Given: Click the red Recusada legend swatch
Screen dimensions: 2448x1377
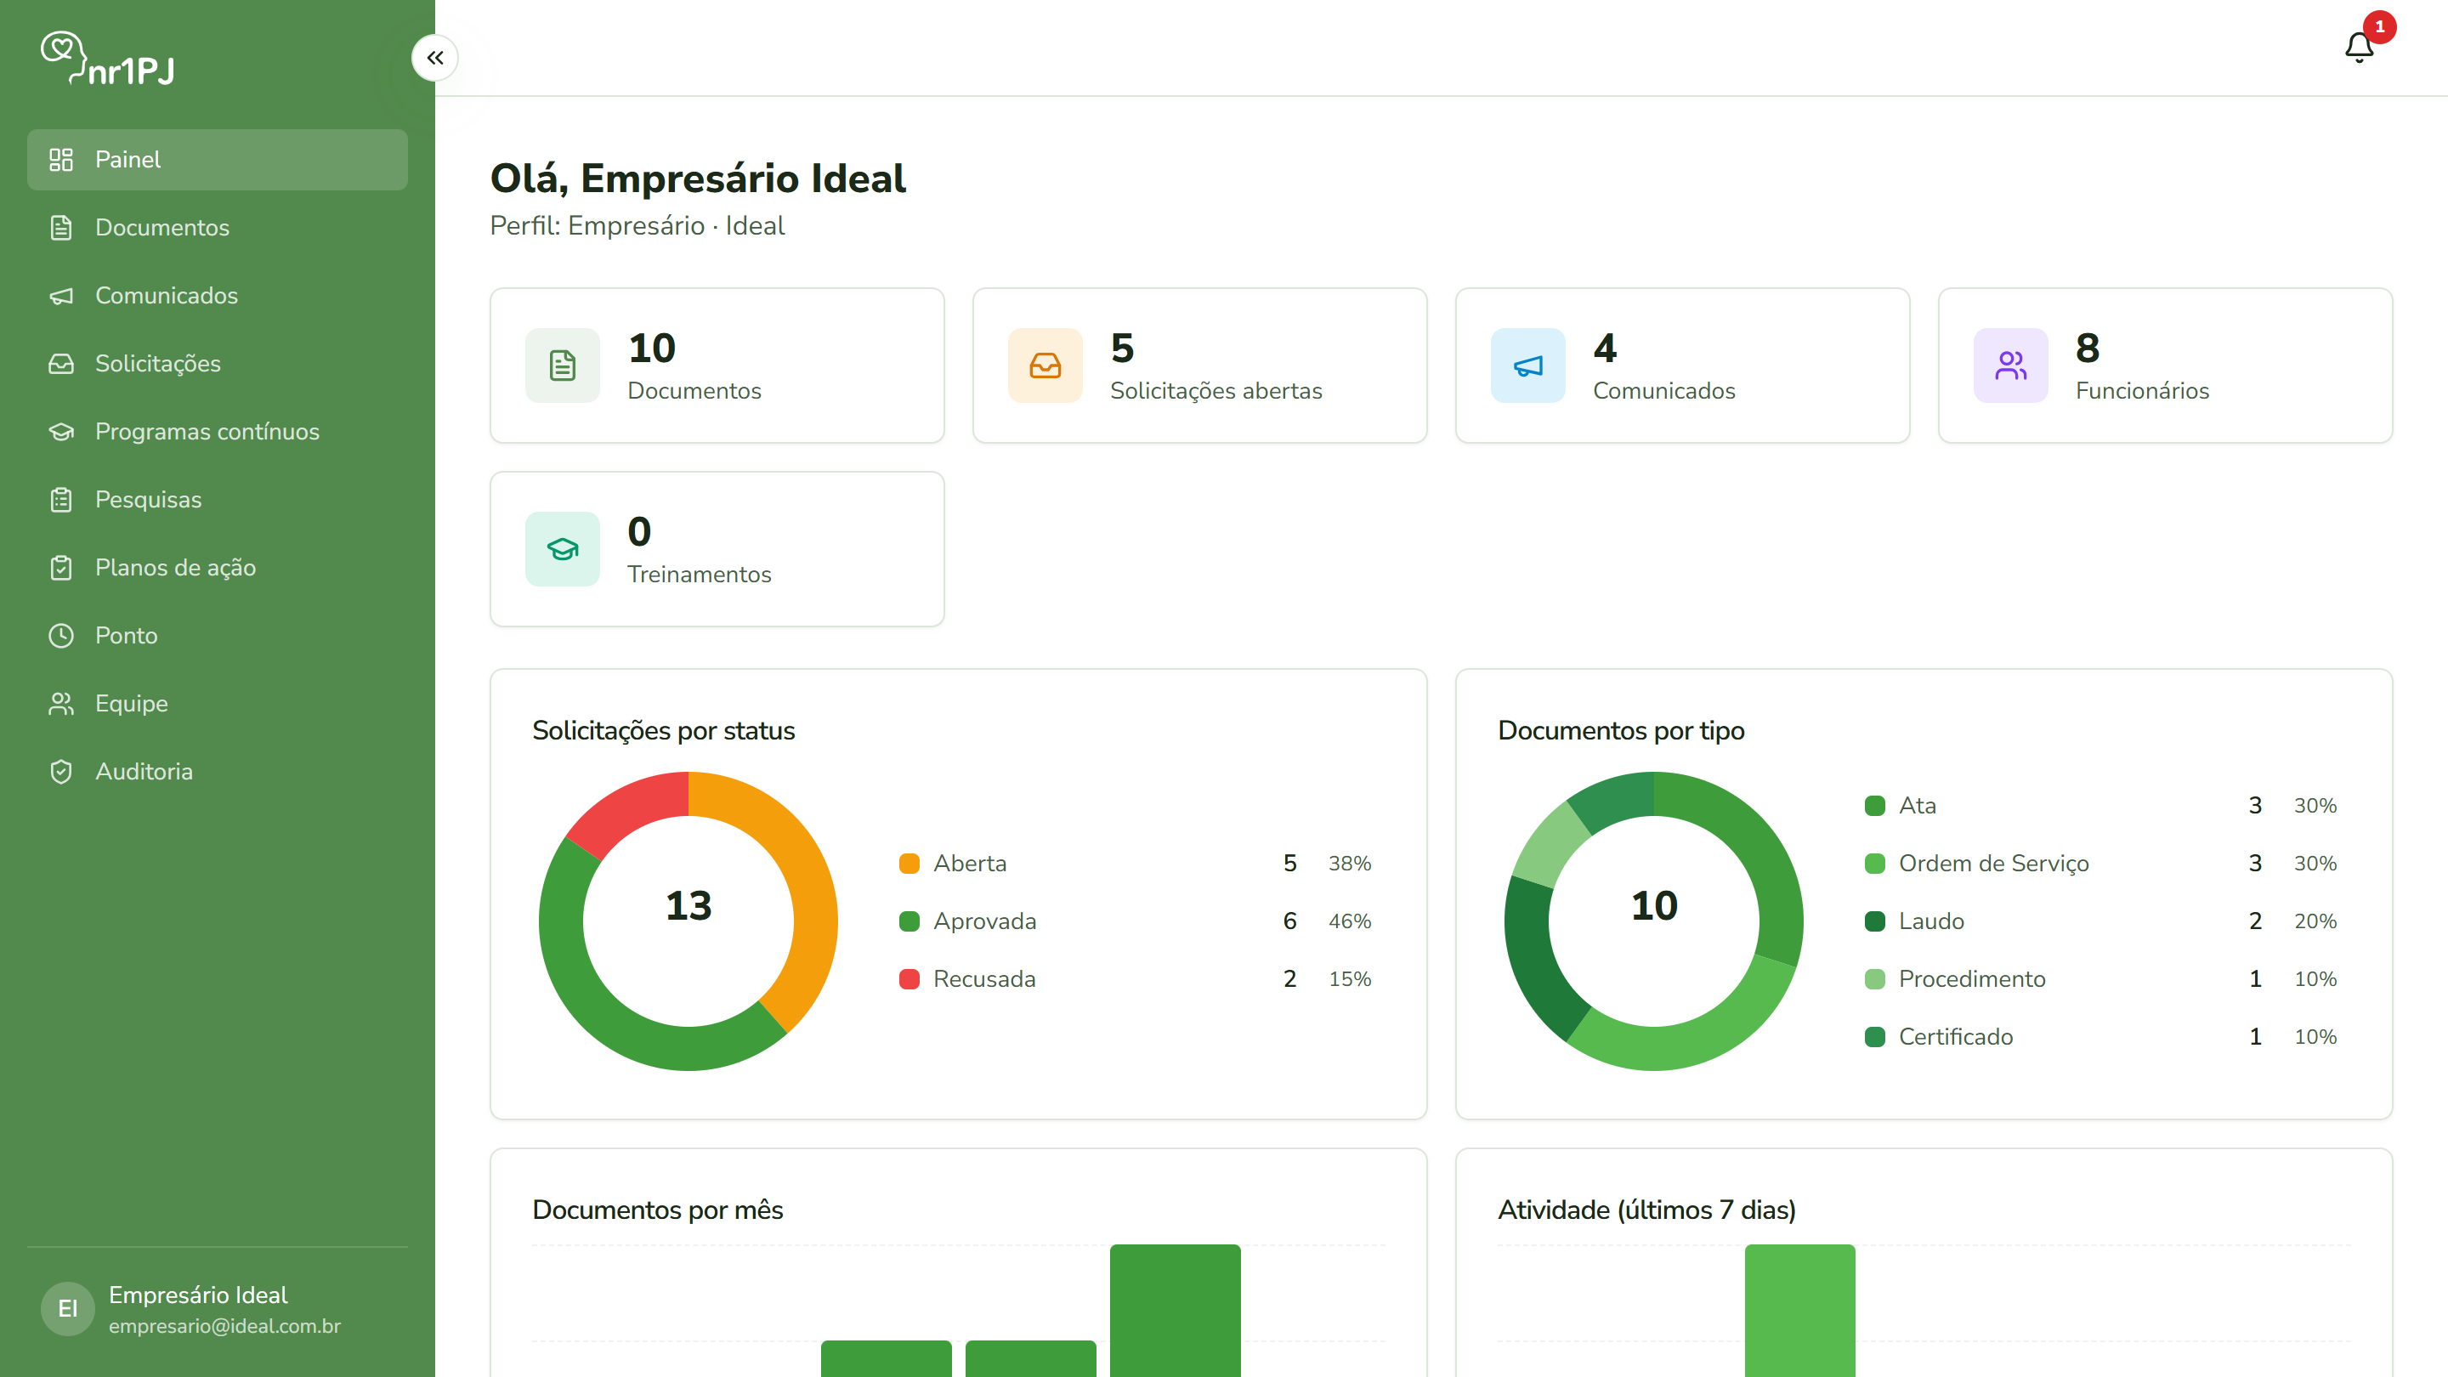Looking at the screenshot, I should 909,979.
